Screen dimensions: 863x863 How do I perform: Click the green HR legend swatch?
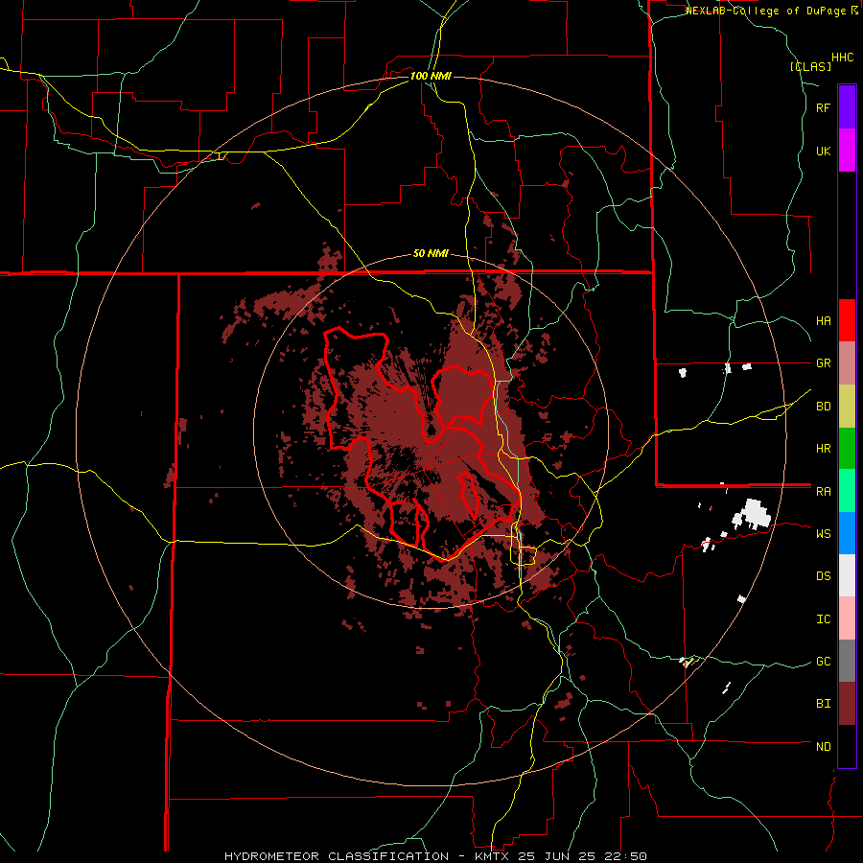[x=847, y=449]
